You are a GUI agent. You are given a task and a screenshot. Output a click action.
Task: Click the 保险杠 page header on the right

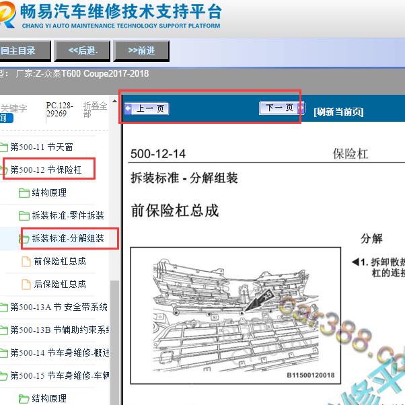(x=351, y=154)
